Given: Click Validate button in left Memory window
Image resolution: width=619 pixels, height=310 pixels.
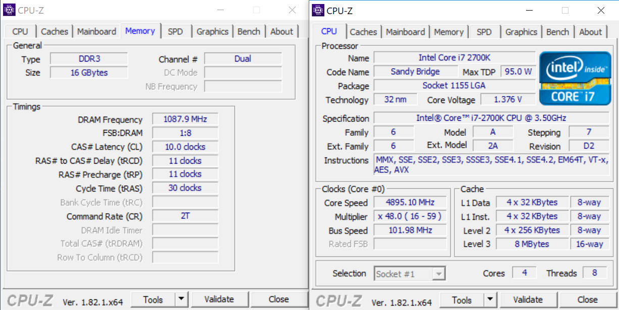Looking at the screenshot, I should tap(219, 299).
